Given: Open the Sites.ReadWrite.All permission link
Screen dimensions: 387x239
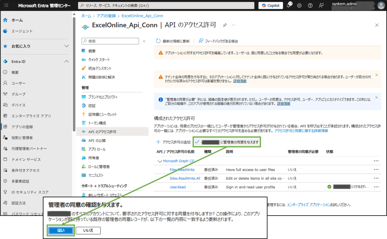Looking at the screenshot, I should pyautogui.click(x=185, y=178).
